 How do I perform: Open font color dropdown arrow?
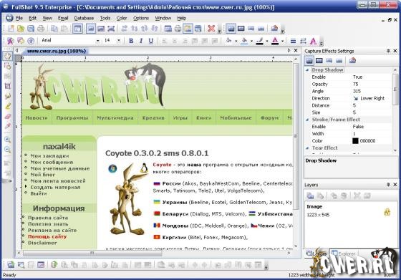tap(282, 41)
